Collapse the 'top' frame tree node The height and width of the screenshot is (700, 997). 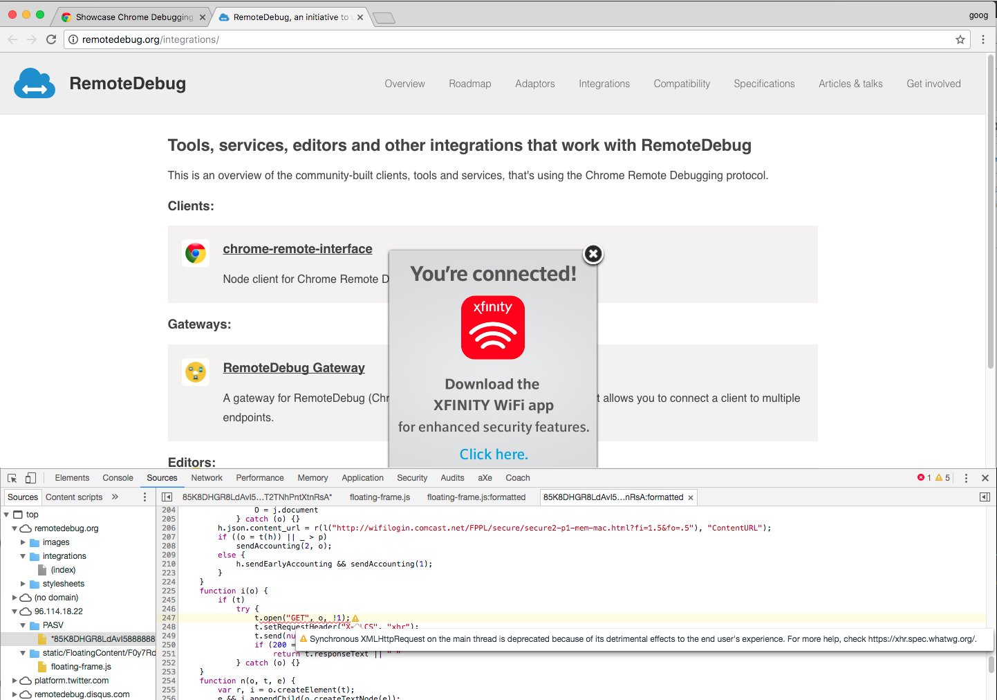6,515
